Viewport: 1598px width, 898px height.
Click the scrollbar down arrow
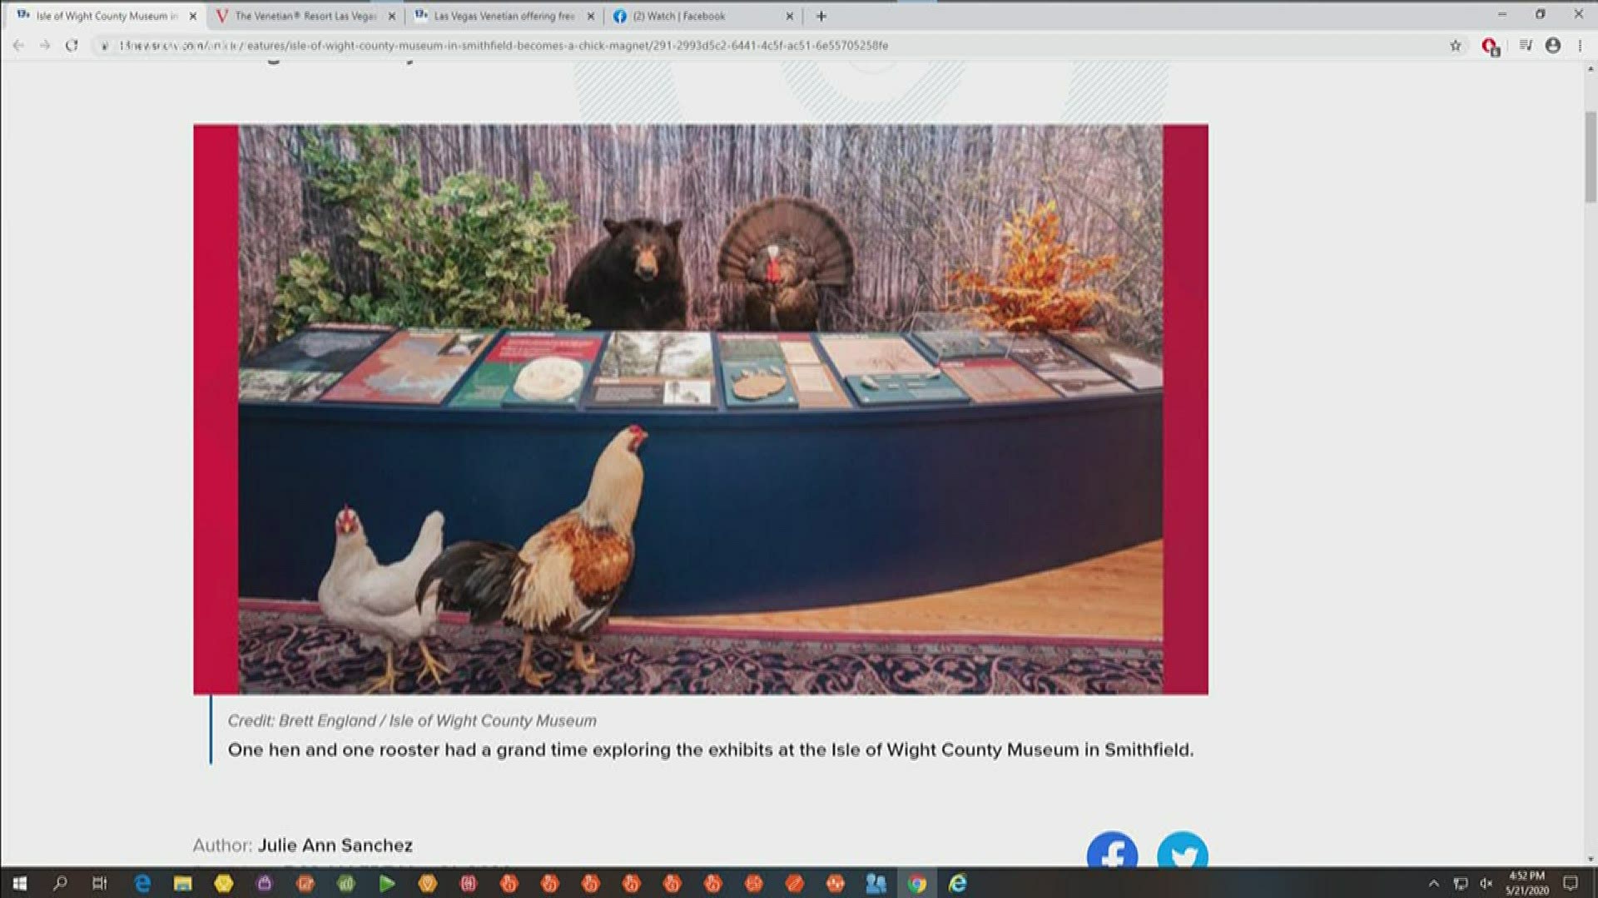tap(1591, 860)
